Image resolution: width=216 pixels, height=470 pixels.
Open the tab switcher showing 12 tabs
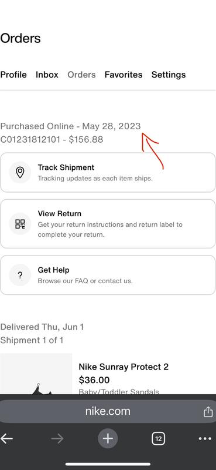(158, 439)
